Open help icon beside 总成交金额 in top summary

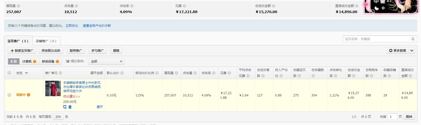(x=274, y=6)
